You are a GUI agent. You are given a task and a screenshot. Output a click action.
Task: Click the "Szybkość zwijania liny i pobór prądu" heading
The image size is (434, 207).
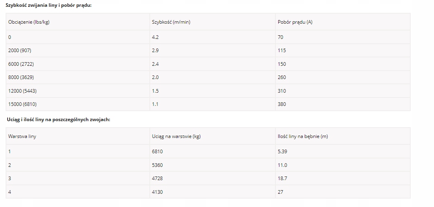[x=49, y=6]
